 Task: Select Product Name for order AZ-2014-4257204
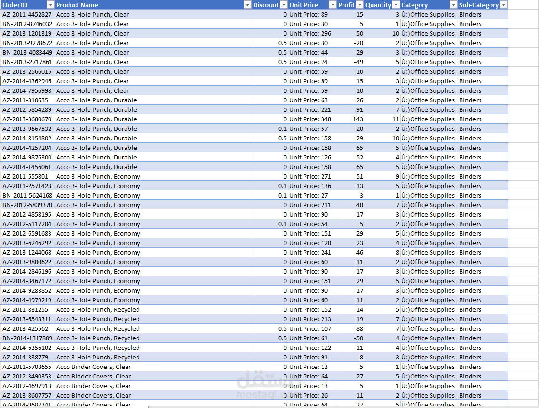[x=153, y=148]
